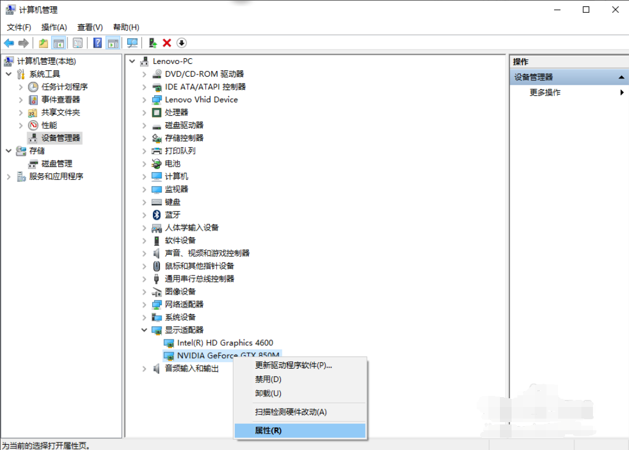Screen dimensions: 629x450
Task: Toggle the Show/Hide console tree icon
Action: coord(59,43)
